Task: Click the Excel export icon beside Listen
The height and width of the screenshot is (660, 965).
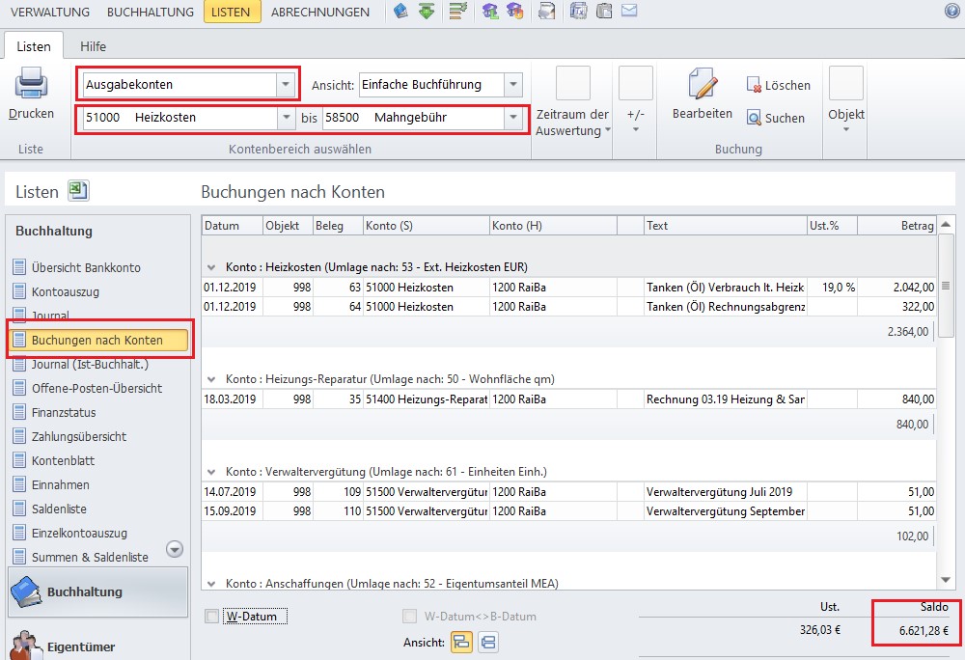Action: tap(78, 191)
